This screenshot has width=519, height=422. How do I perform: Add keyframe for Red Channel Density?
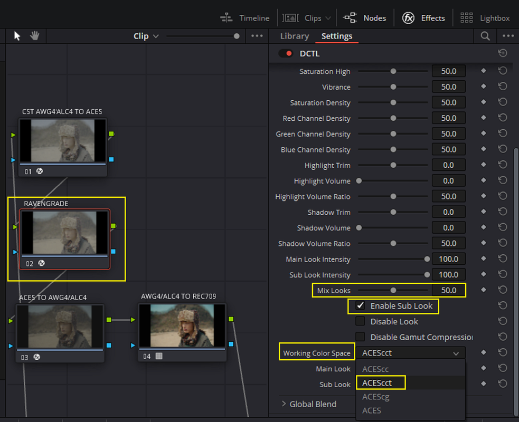(x=483, y=118)
